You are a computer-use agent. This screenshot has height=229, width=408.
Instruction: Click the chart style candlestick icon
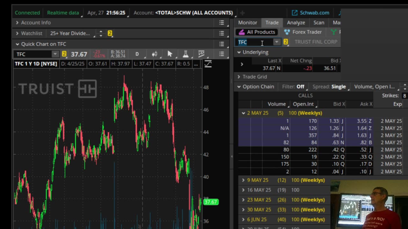(155, 54)
